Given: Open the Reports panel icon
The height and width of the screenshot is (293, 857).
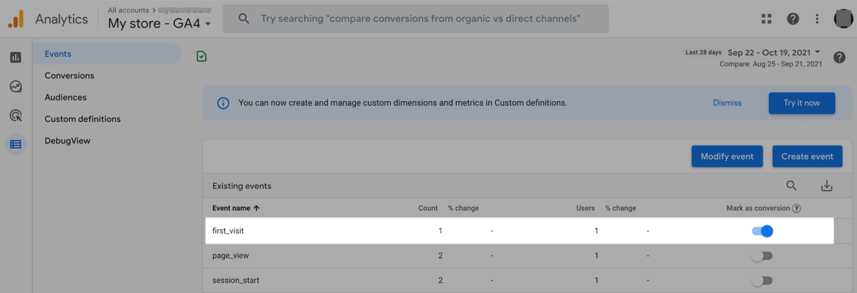Looking at the screenshot, I should (x=15, y=57).
